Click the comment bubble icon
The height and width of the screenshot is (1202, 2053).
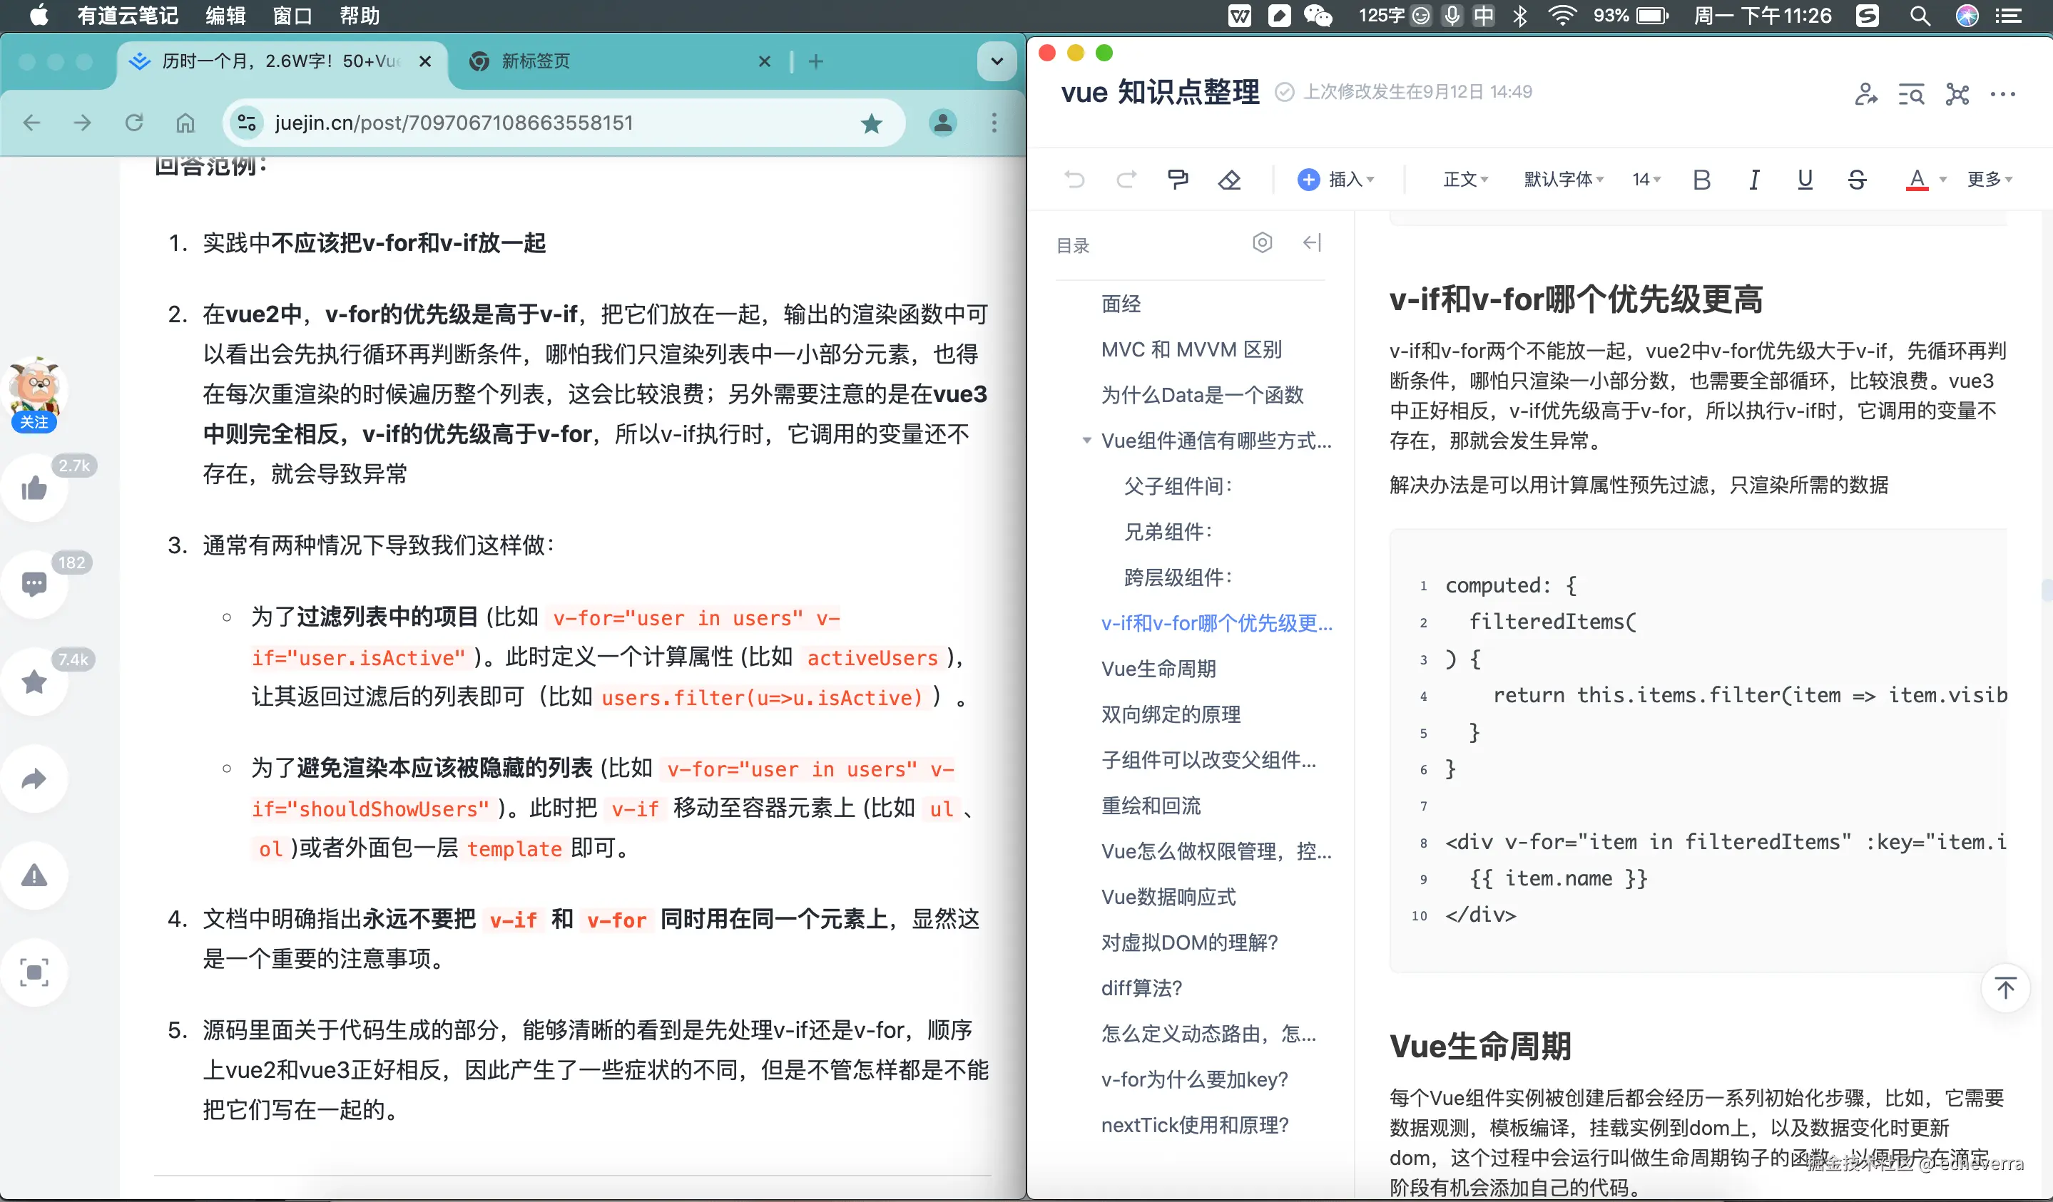[x=34, y=584]
